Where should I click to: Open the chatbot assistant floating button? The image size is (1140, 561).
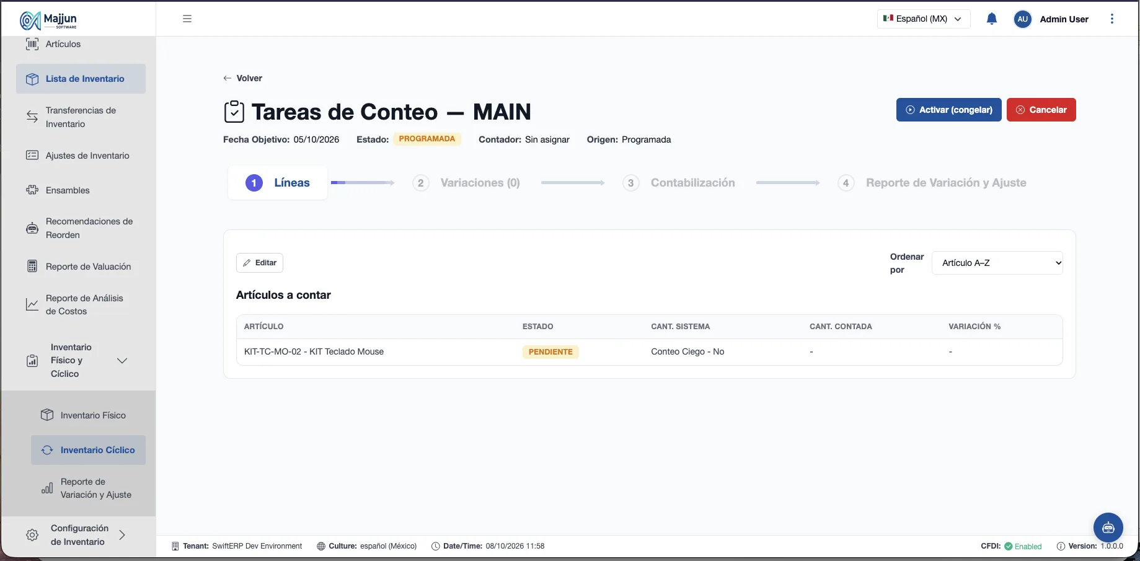(1108, 528)
